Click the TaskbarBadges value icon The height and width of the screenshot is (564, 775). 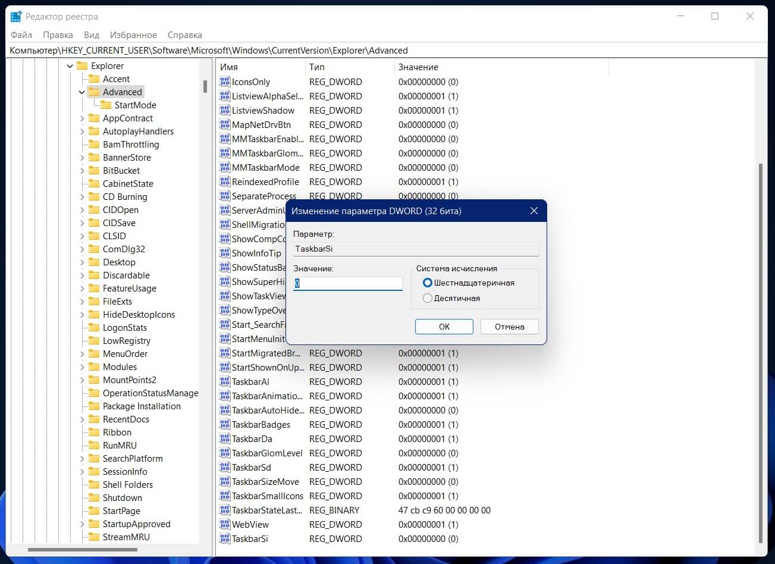[225, 424]
